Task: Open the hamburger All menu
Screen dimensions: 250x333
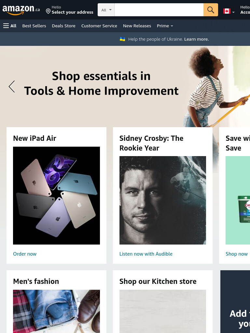Action: tap(10, 26)
